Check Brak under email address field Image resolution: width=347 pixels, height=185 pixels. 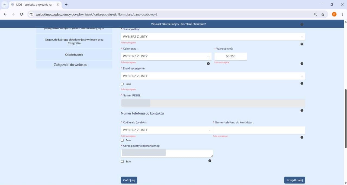pyautogui.click(x=122, y=162)
